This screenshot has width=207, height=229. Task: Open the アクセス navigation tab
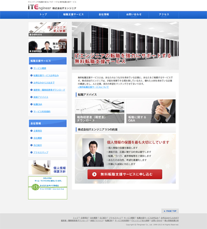164,15
